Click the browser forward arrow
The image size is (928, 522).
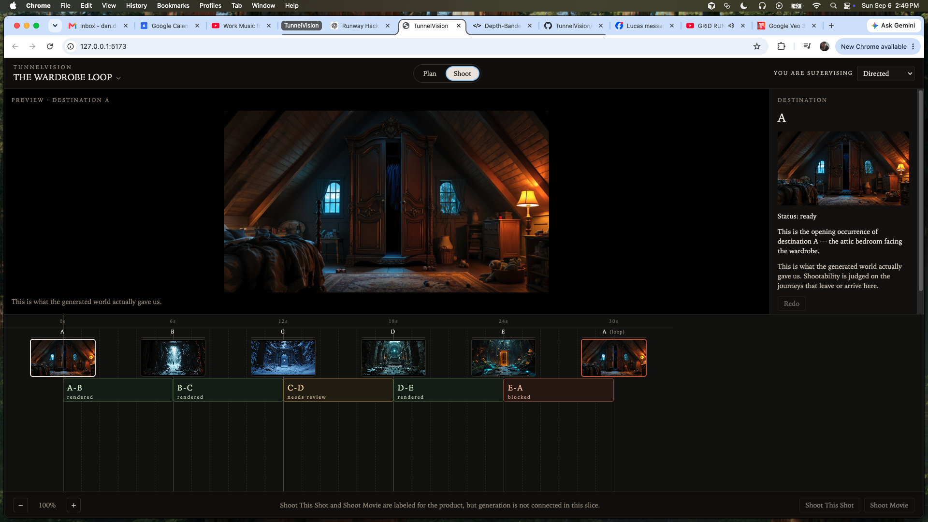point(32,46)
